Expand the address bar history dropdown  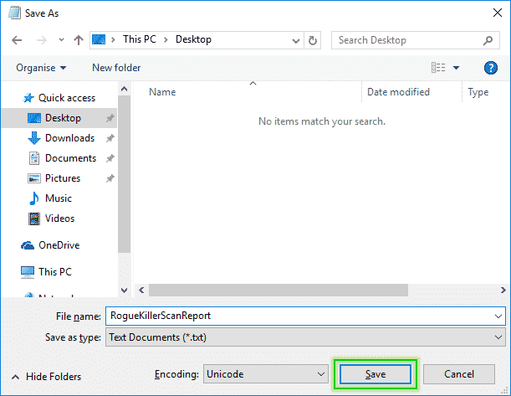pos(295,40)
